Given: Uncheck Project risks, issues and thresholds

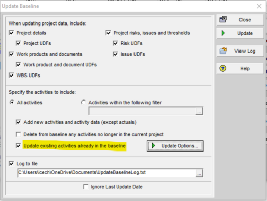Looking at the screenshot, I should coord(109,33).
